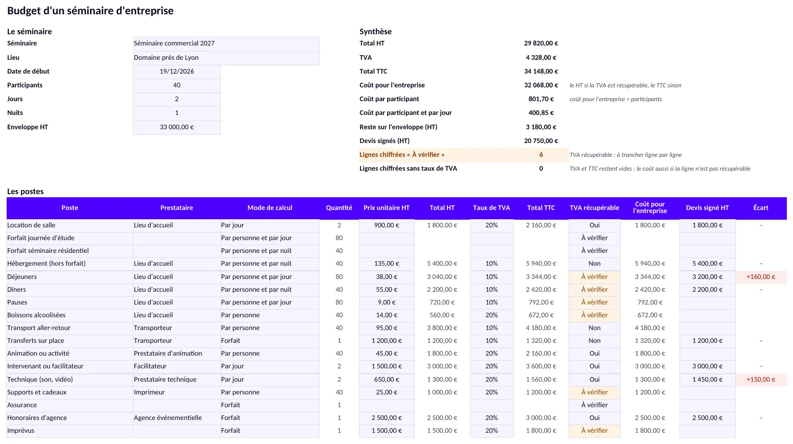
Task: Open TVA récupérable cell for Hébergement row
Action: 595,264
